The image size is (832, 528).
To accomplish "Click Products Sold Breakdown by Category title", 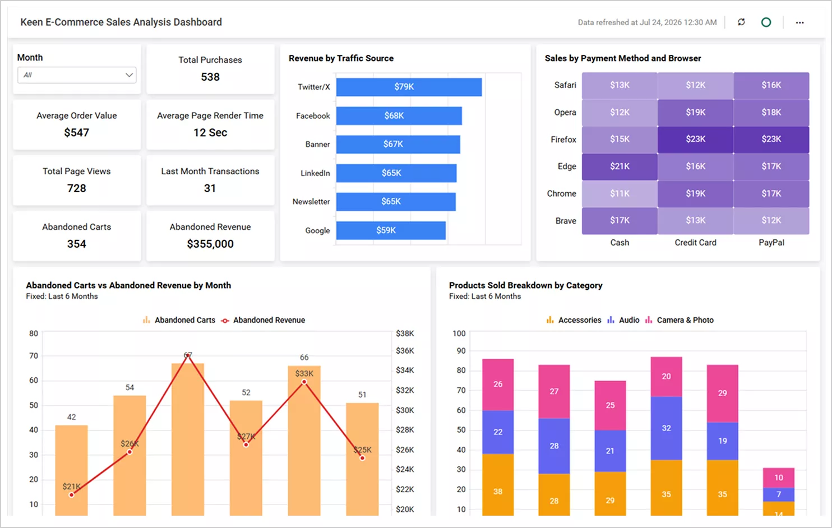I will [526, 285].
